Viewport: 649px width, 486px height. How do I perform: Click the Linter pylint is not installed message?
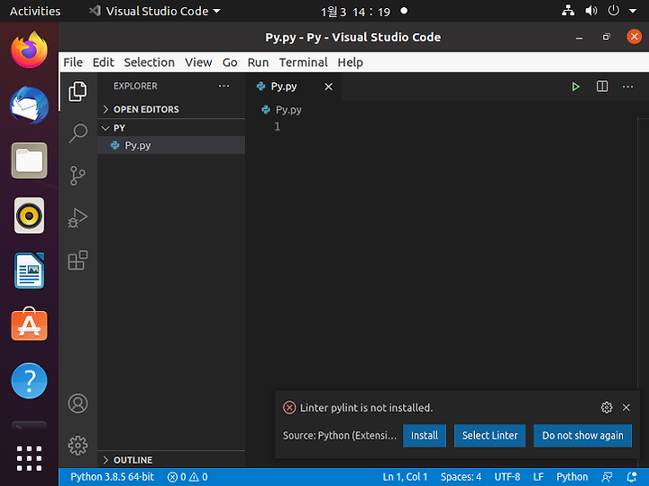(x=366, y=408)
